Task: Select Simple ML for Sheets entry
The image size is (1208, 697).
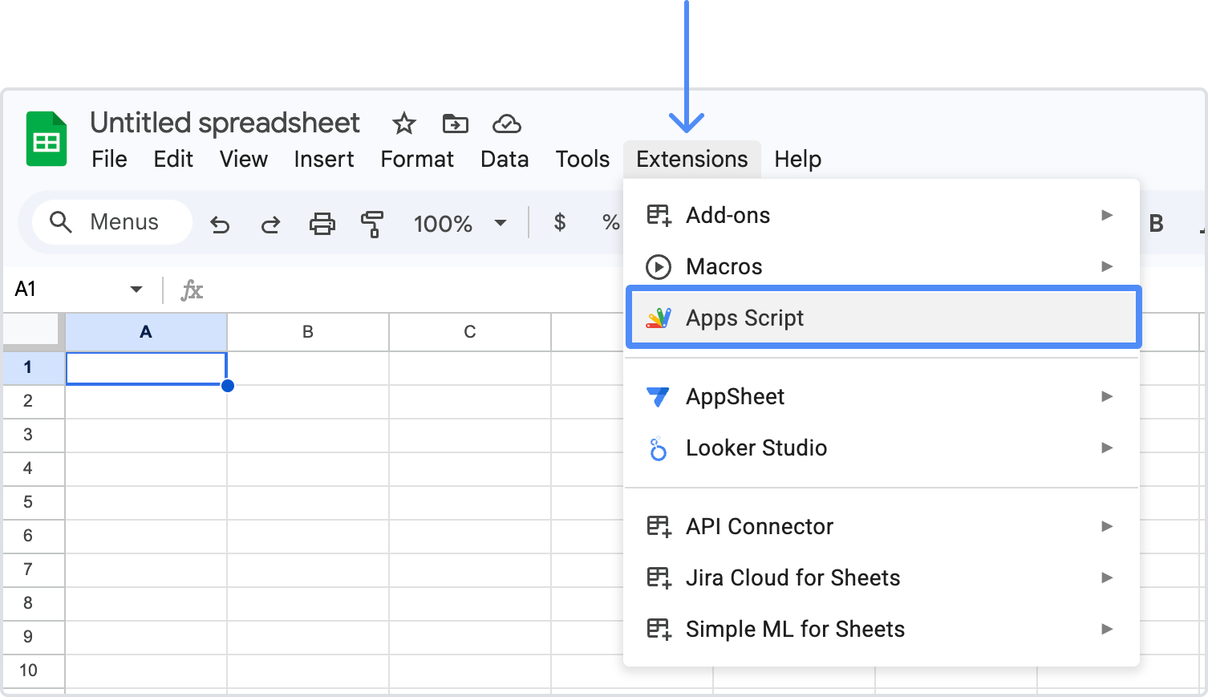Action: point(882,629)
